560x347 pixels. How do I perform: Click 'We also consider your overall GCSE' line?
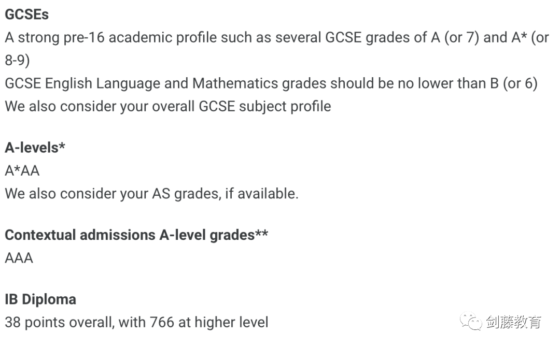(168, 106)
